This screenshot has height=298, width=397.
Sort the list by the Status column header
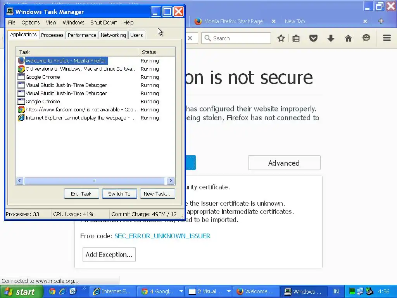pos(157,52)
